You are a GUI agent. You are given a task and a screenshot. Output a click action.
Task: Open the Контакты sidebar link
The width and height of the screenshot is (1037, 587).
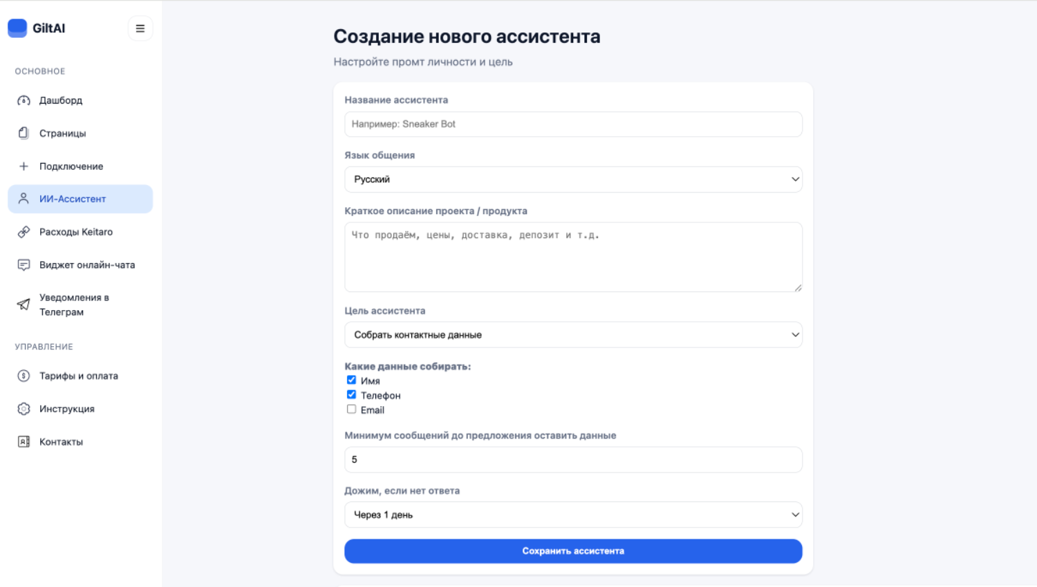coord(61,442)
